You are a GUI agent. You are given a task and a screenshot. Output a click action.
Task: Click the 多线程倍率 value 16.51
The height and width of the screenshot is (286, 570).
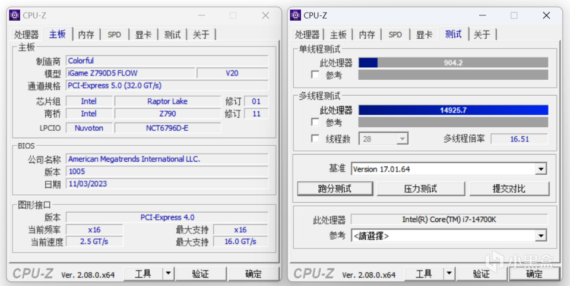(x=519, y=139)
